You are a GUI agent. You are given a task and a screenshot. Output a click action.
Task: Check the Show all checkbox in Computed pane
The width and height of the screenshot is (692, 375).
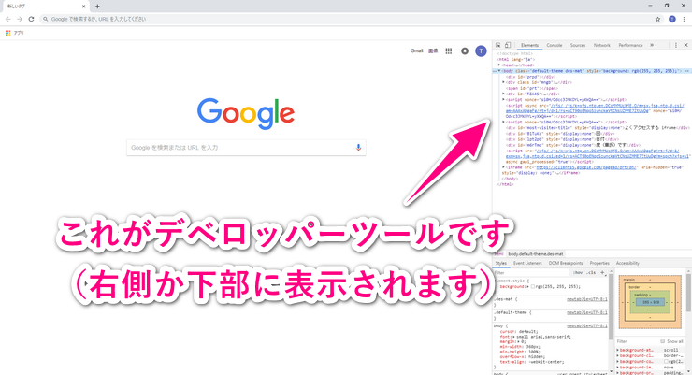pos(662,341)
